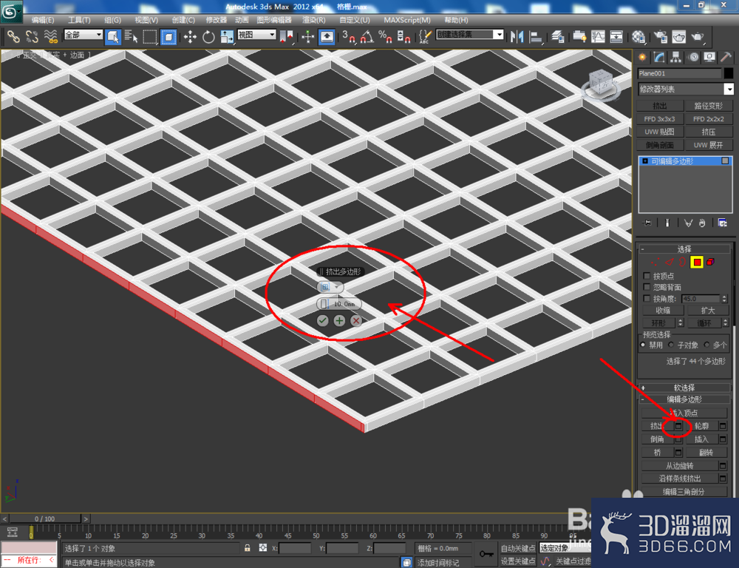The image size is (739, 568).
Task: Enable the 忽略背面 checkbox
Action: click(x=647, y=287)
